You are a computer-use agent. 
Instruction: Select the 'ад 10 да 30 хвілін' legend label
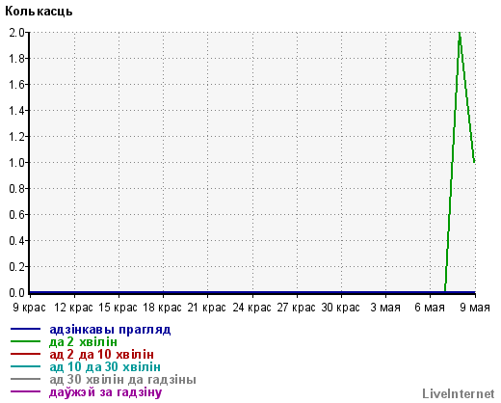(105, 367)
